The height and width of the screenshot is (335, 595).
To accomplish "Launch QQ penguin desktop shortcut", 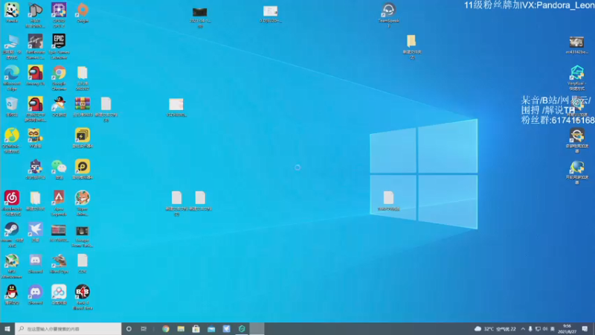I will tap(12, 294).
